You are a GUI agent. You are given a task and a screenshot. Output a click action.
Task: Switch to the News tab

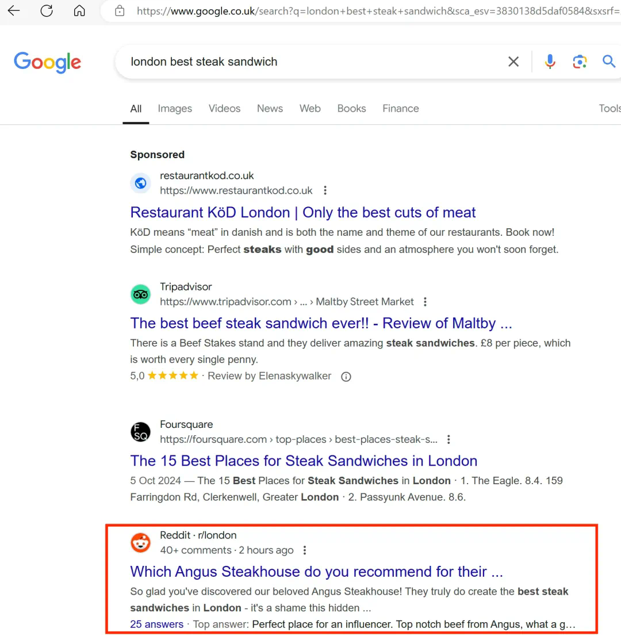coord(270,108)
